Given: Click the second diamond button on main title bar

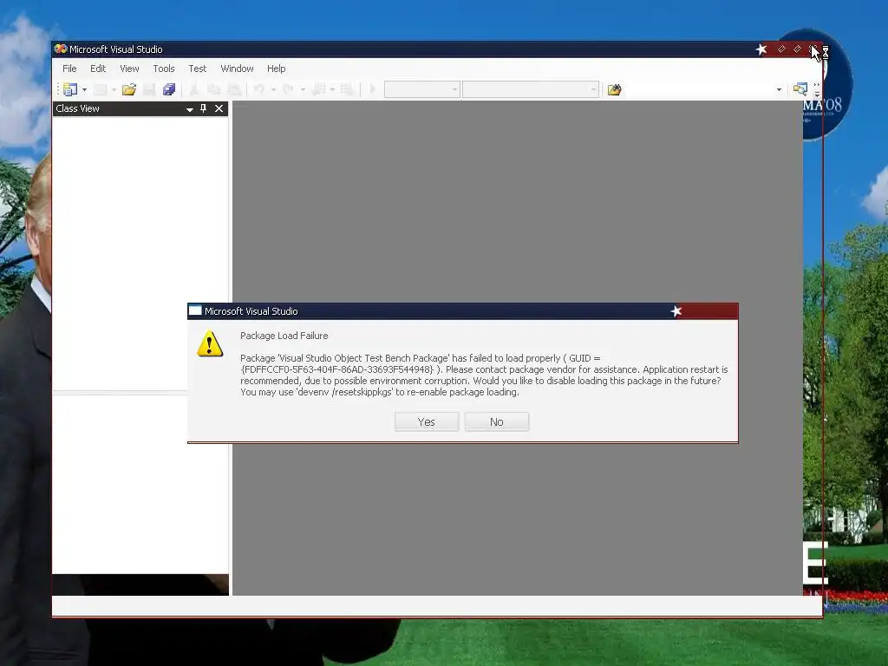Looking at the screenshot, I should coord(798,49).
